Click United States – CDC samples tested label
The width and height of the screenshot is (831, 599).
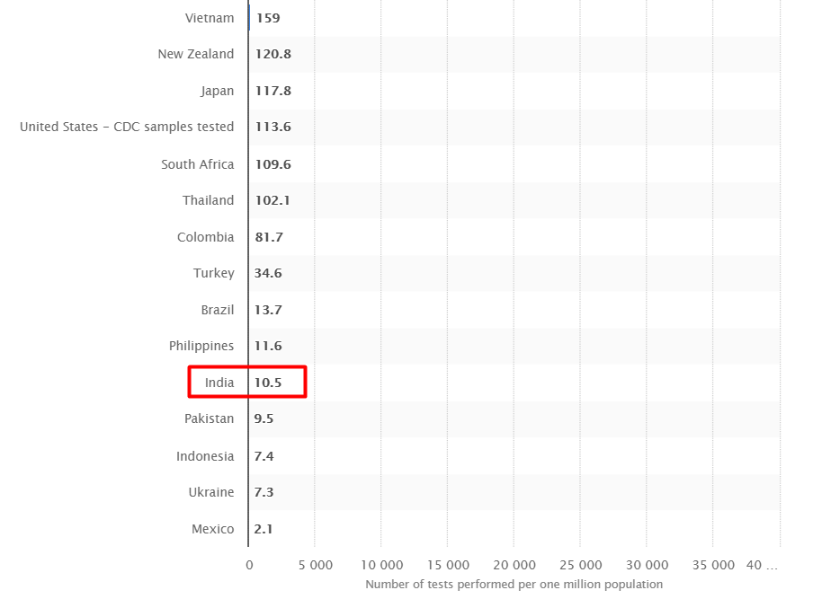point(127,127)
